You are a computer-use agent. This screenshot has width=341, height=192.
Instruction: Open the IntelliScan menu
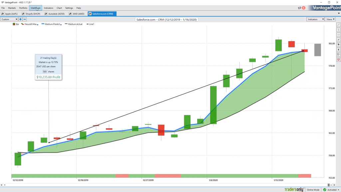pyautogui.click(x=35, y=8)
